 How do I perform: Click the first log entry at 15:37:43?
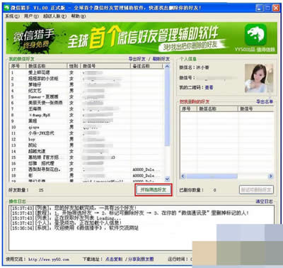[74, 208]
